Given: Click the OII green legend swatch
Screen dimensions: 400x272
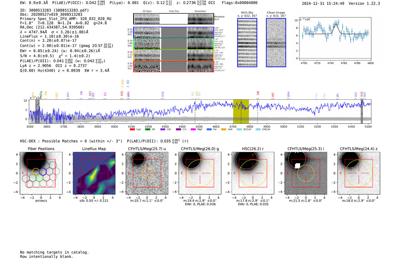Looking at the screenshot, I should pyautogui.click(x=147, y=130).
